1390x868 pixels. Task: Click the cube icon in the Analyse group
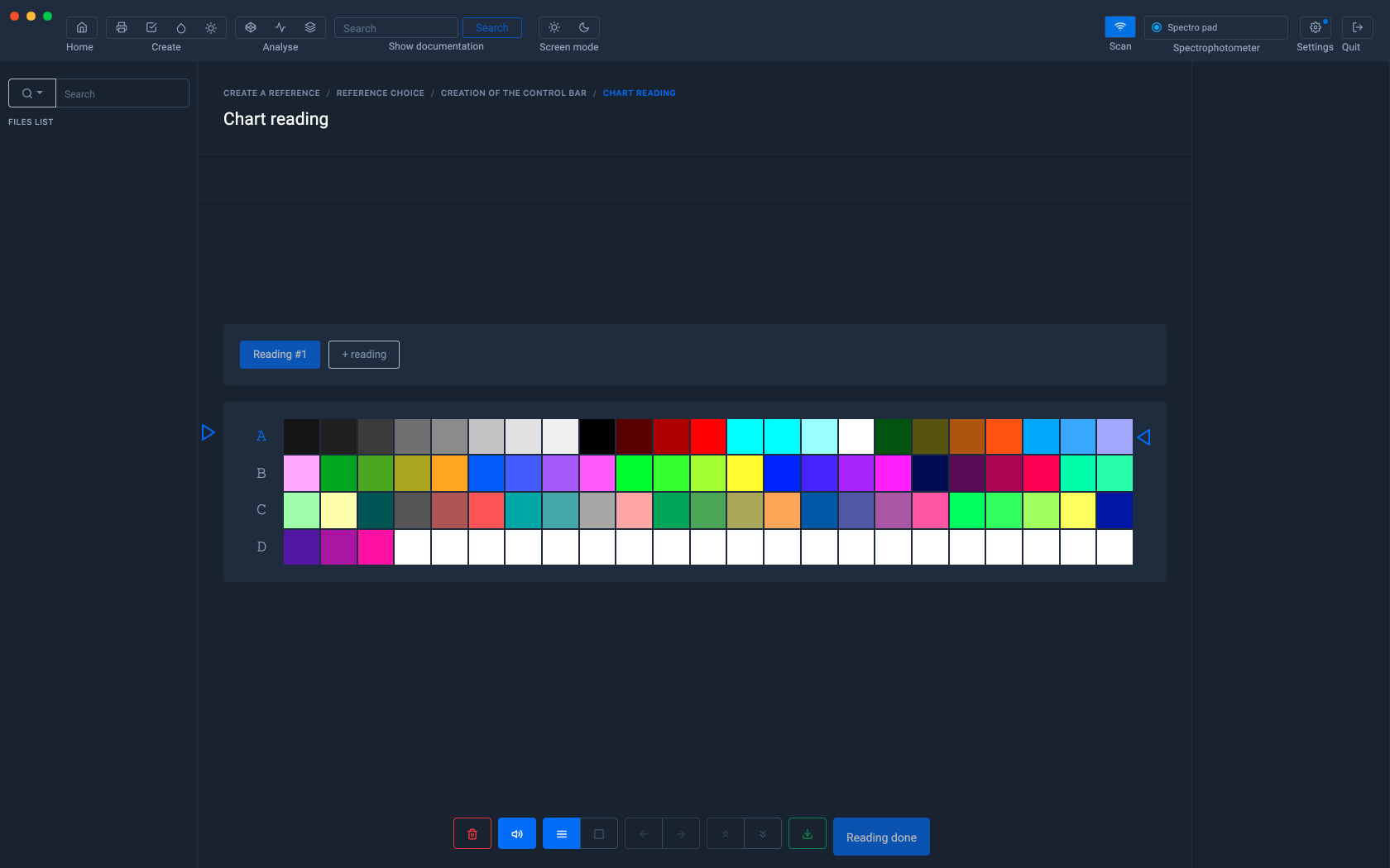[251, 27]
